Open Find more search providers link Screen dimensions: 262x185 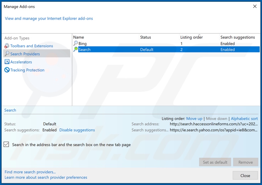coord(30,172)
